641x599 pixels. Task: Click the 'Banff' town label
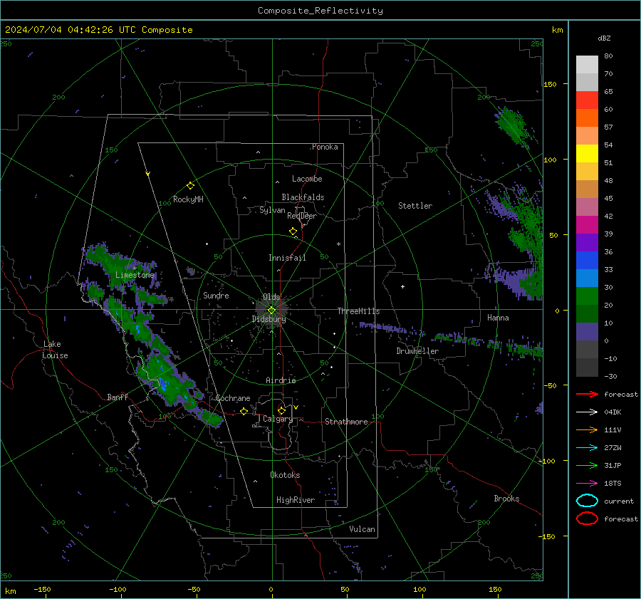pos(118,397)
